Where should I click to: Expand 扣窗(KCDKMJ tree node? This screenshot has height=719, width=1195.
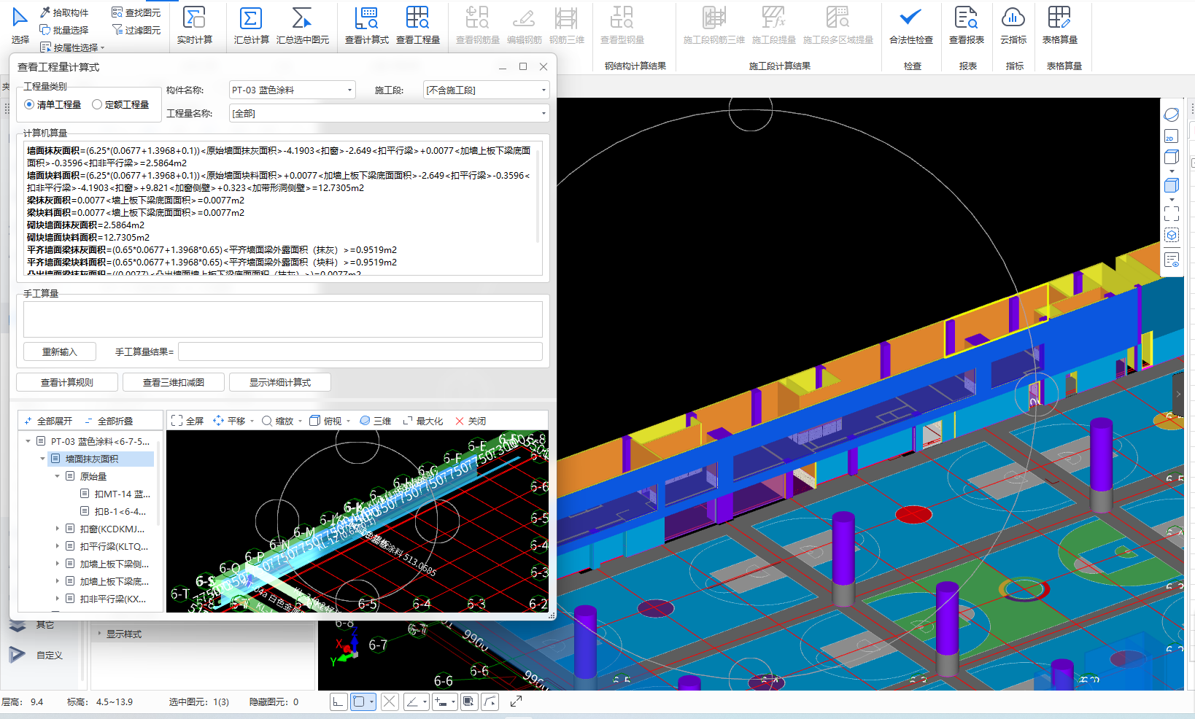click(x=58, y=529)
